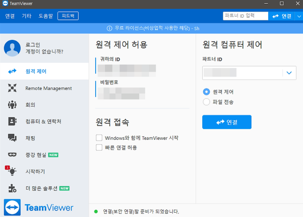Click the 더 많은 솔루션 puzzle icon
The image size is (303, 217).
pyautogui.click(x=12, y=188)
